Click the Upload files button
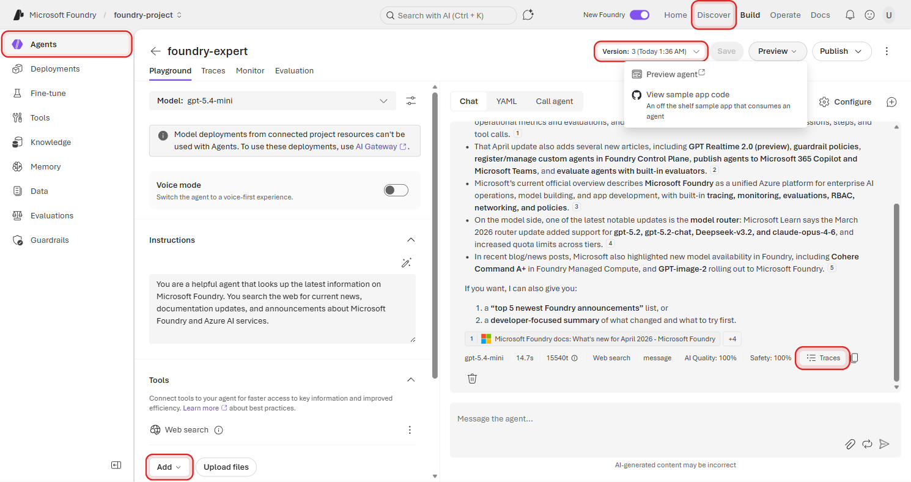Screen dimensions: 911x482 pos(226,467)
